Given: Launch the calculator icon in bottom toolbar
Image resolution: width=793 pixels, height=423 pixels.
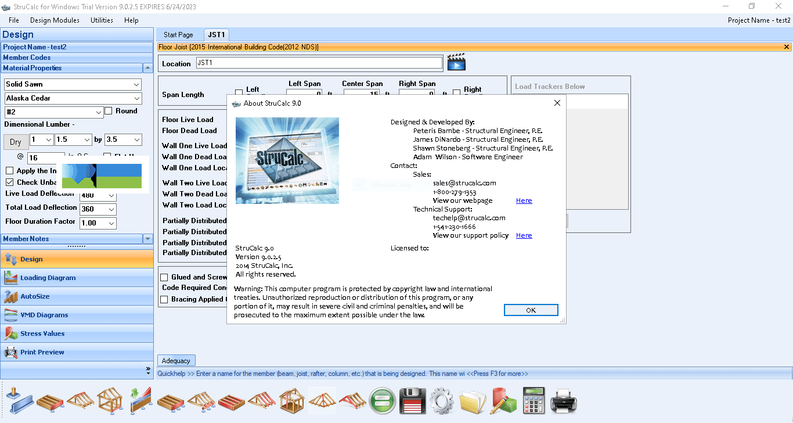Looking at the screenshot, I should 534,400.
